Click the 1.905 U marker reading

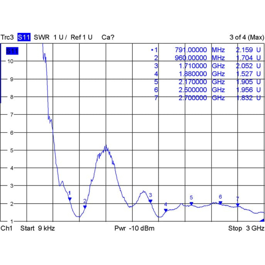point(248,82)
